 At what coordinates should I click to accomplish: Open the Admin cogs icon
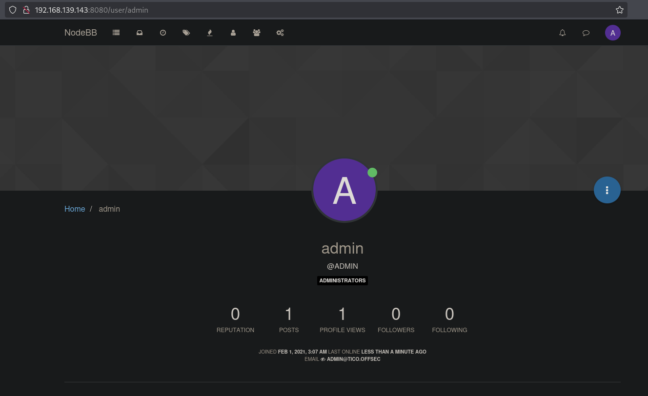click(280, 33)
